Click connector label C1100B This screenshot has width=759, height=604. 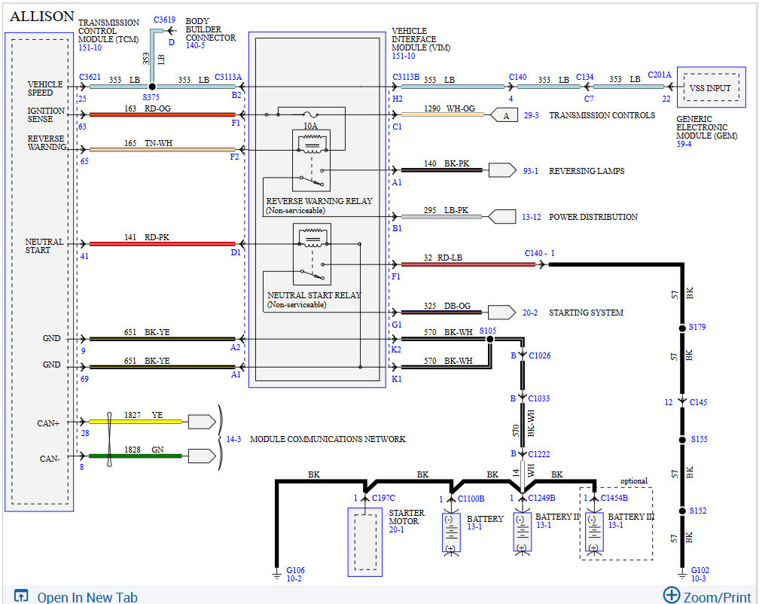(x=471, y=499)
